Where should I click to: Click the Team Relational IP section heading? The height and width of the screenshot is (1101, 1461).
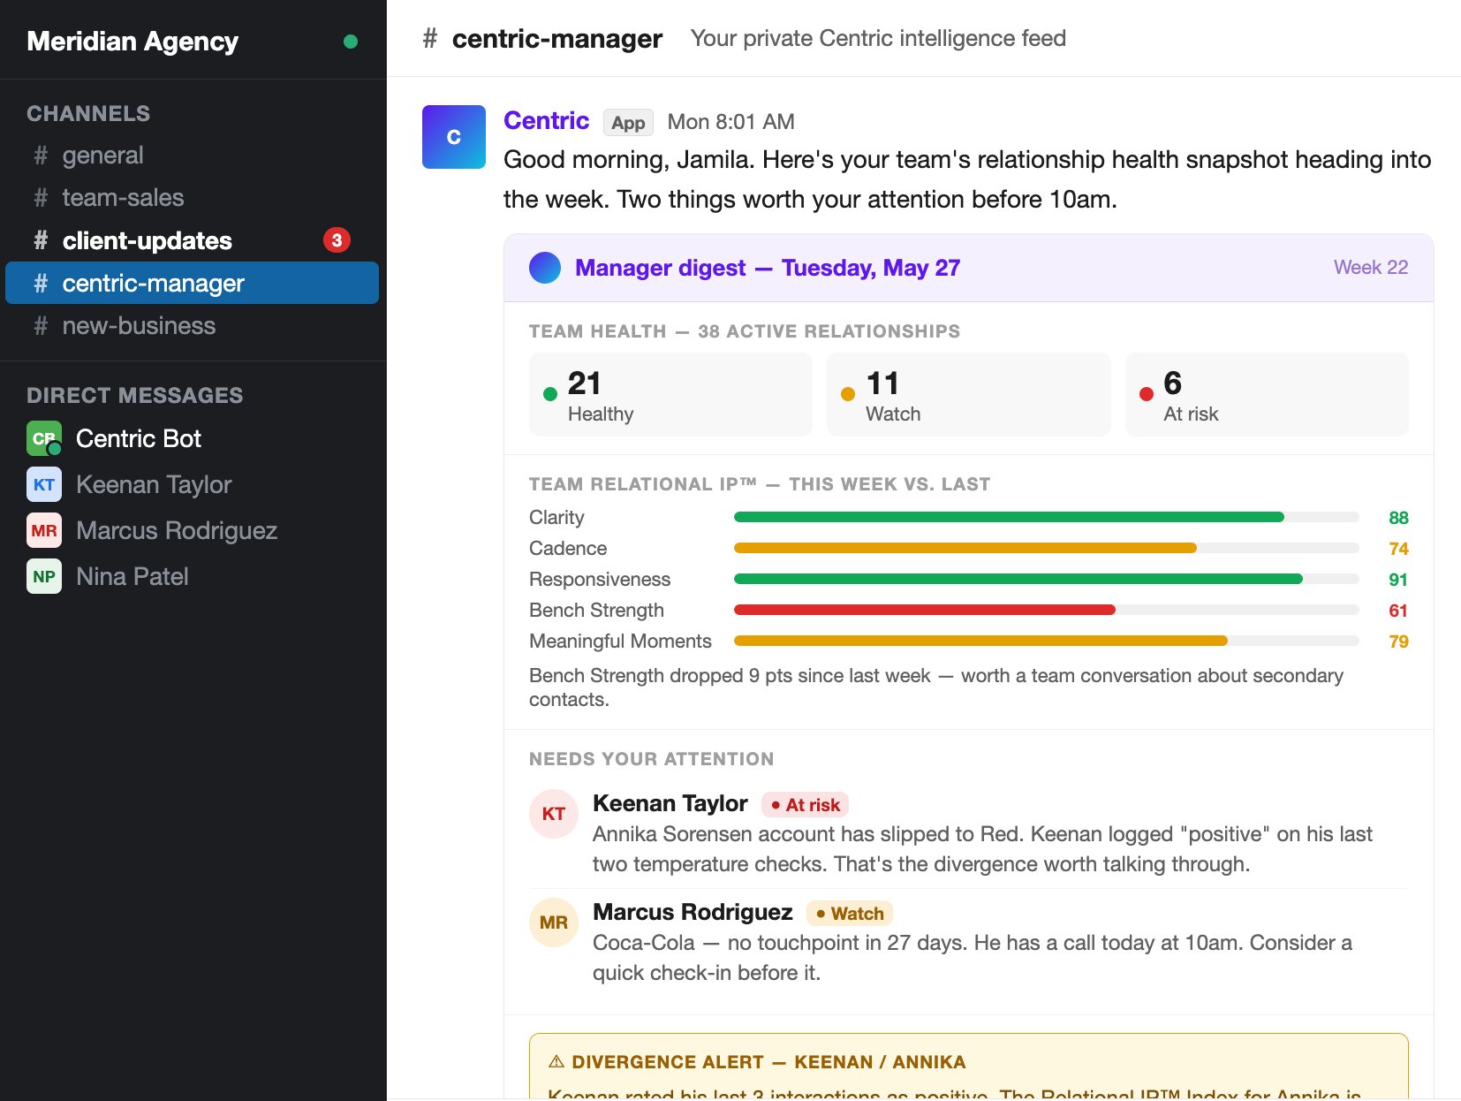pyautogui.click(x=760, y=484)
